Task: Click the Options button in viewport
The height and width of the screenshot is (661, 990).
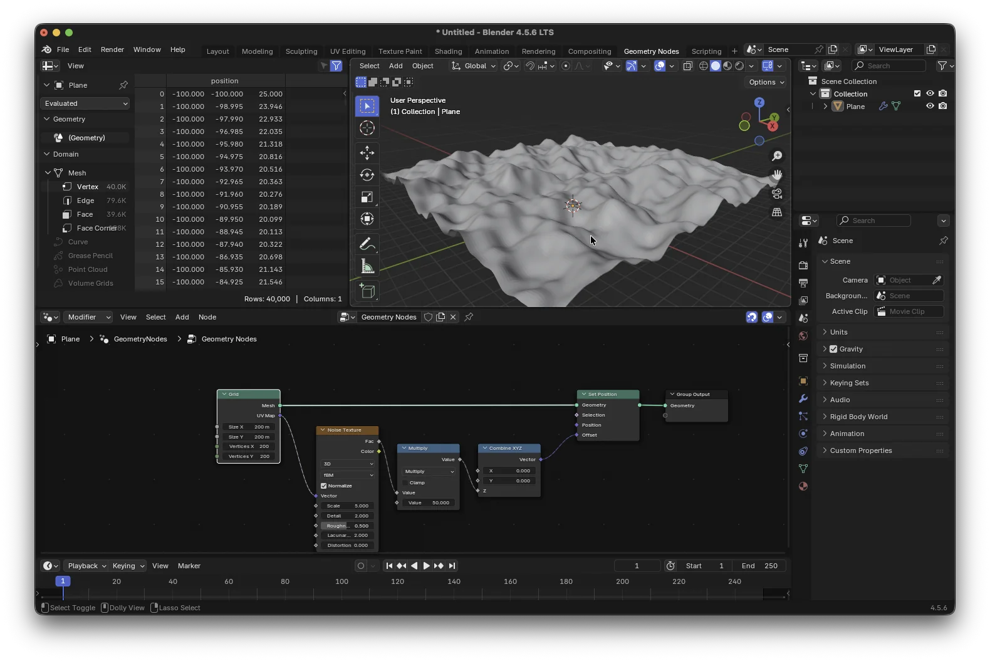Action: point(766,82)
